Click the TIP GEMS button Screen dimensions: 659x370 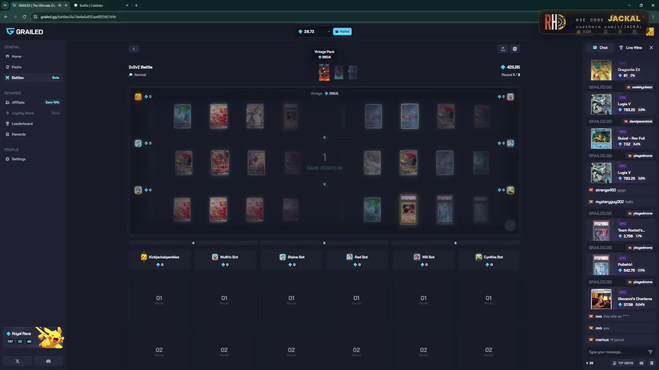click(623, 363)
